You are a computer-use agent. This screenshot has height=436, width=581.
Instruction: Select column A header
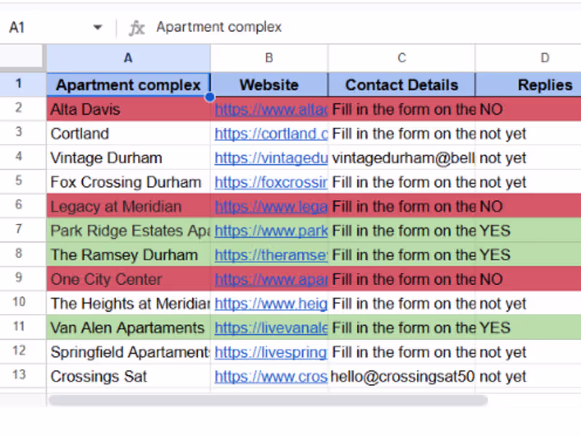coord(129,58)
